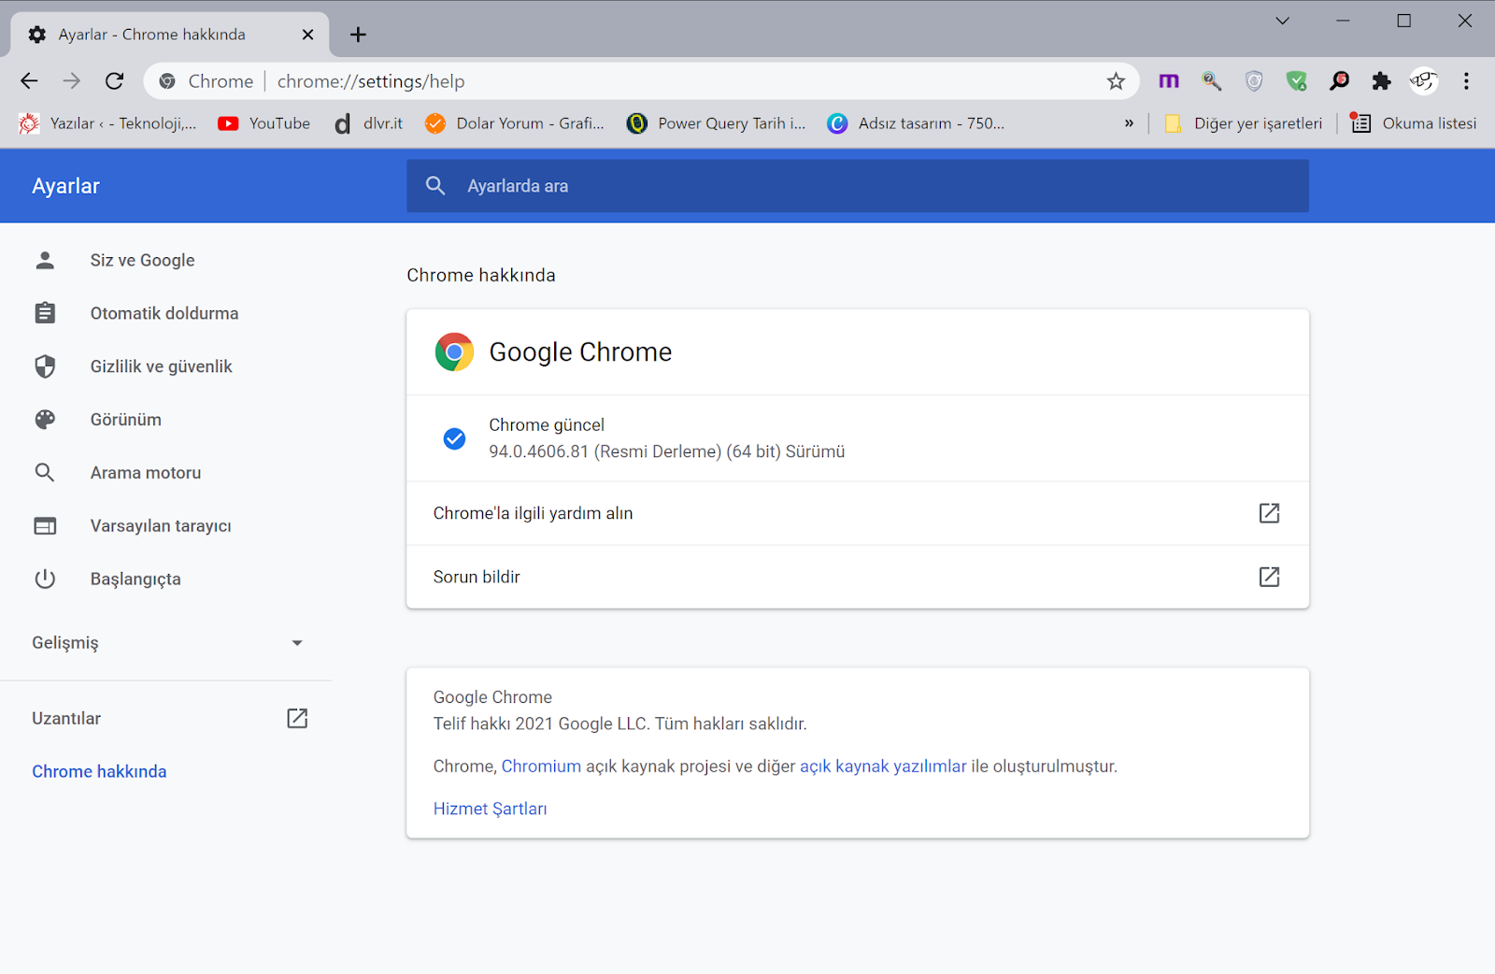Viewport: 1495px width, 974px height.
Task: Open Varsayılan tarayıcı settings
Action: [160, 526]
